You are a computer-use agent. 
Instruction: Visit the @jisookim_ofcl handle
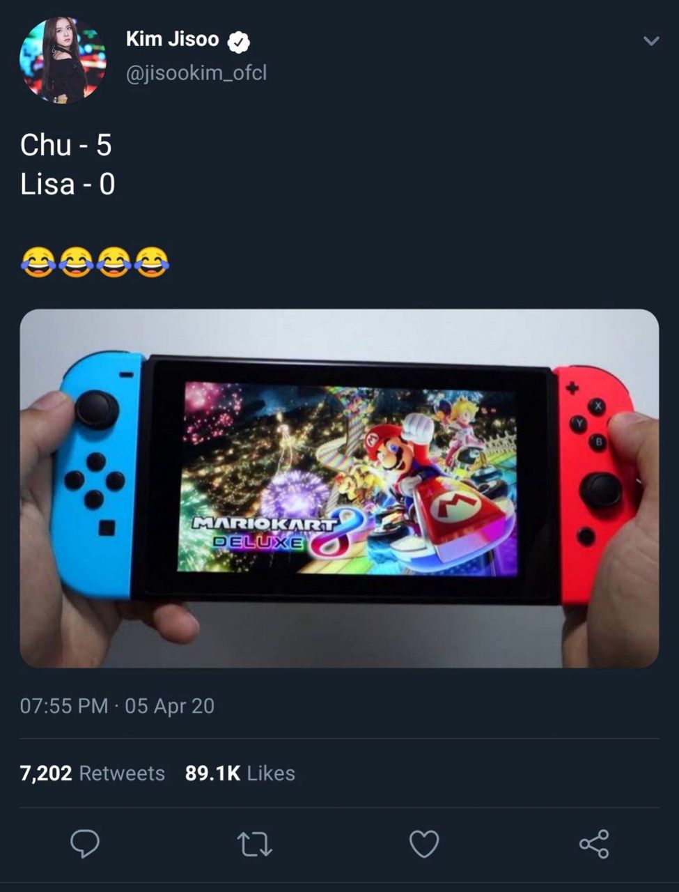coord(196,73)
